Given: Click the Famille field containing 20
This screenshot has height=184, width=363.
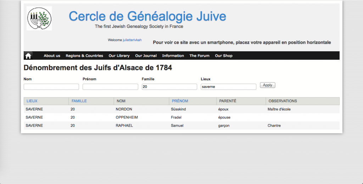Looking at the screenshot, I should click(169, 87).
